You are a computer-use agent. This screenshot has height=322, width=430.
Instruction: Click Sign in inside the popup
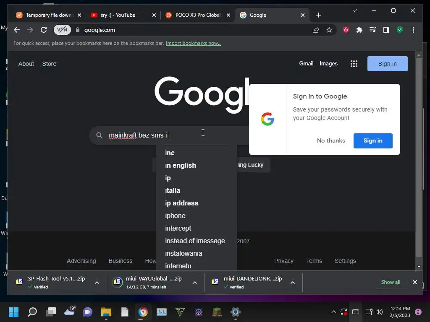click(x=373, y=141)
